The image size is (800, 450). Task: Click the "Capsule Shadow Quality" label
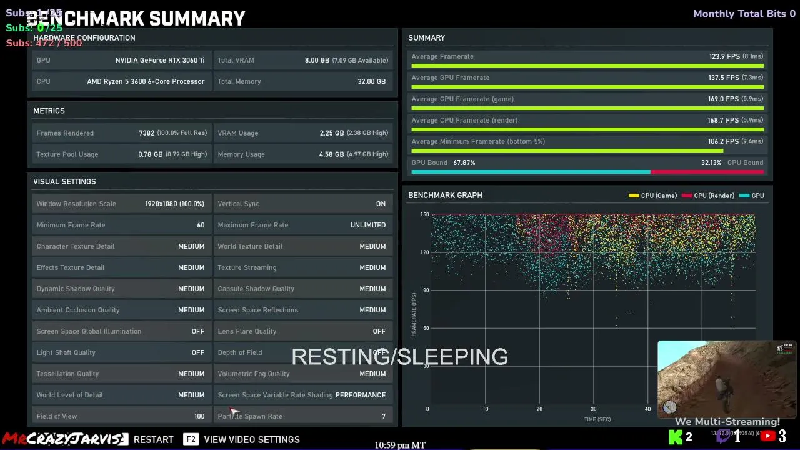[256, 289]
